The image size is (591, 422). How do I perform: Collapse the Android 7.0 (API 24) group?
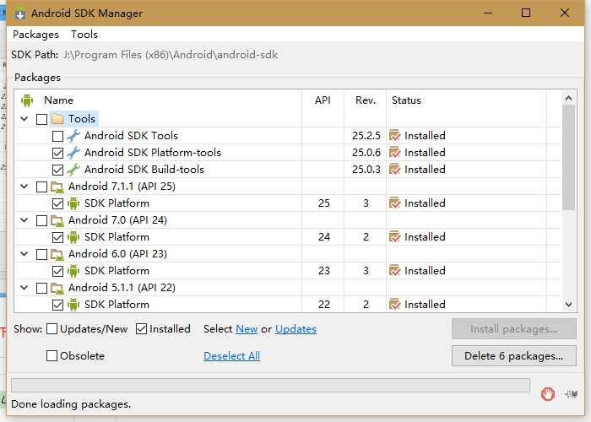pos(24,220)
